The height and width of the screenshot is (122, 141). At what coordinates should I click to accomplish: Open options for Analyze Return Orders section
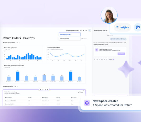tap(17, 43)
